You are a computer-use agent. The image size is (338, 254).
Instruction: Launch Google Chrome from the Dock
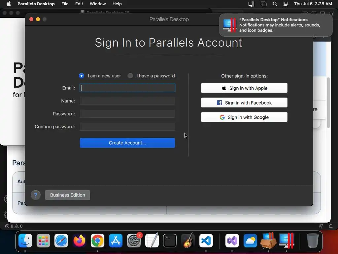click(x=97, y=241)
